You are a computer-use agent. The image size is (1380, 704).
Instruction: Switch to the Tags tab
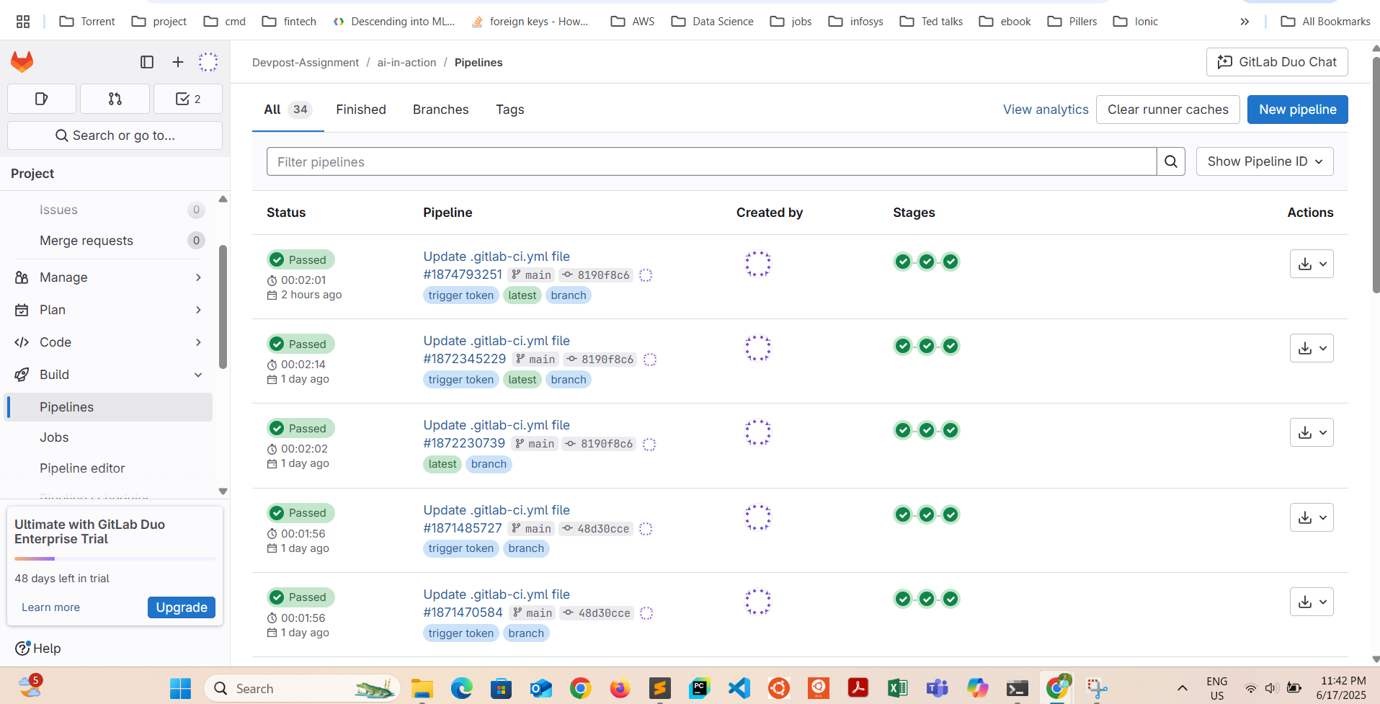pyautogui.click(x=510, y=110)
